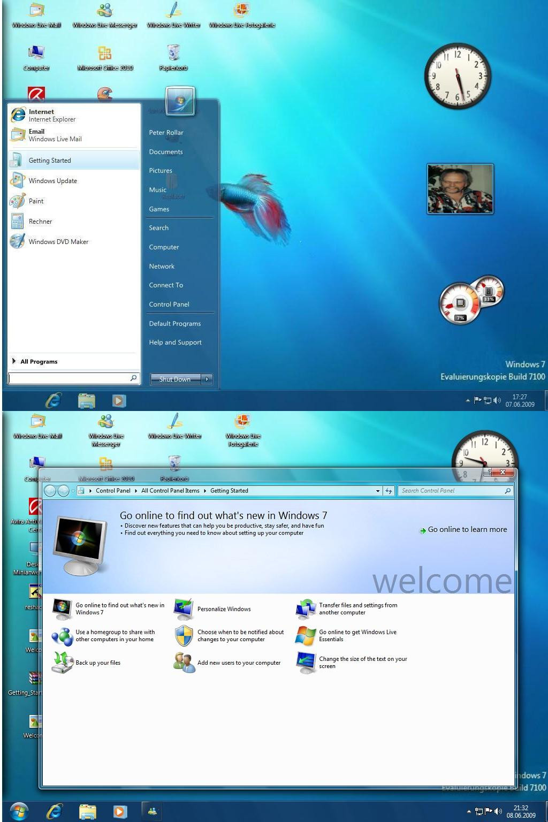This screenshot has height=822, width=548.
Task: Click Search in the Start menu right pane
Action: 158,228
